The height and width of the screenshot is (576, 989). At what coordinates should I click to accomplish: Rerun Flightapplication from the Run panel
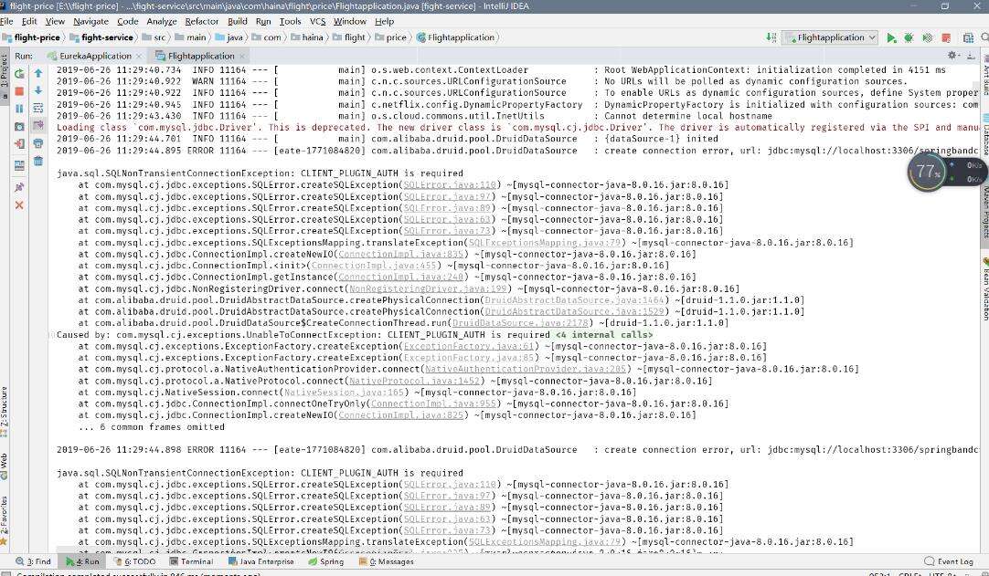coord(19,74)
